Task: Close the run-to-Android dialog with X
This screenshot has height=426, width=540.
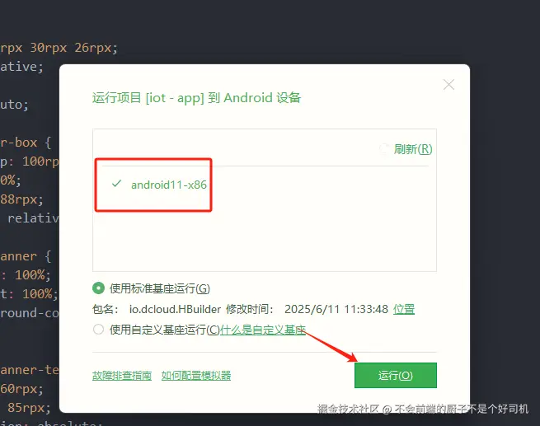Action: 448,84
